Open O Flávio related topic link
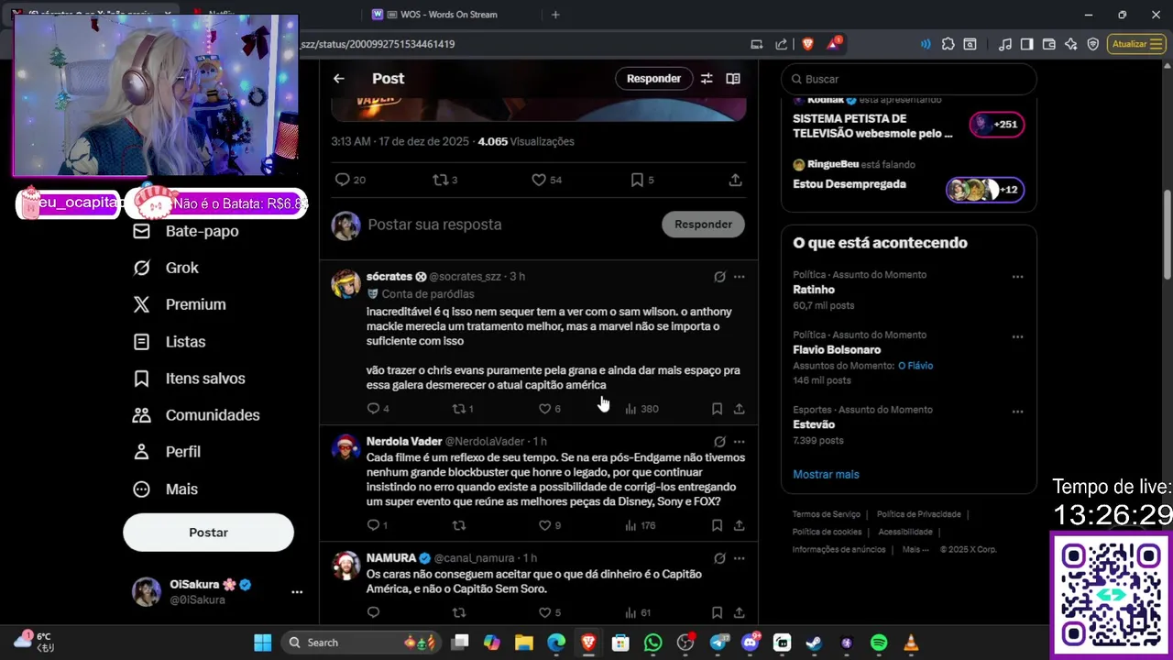 tap(915, 366)
